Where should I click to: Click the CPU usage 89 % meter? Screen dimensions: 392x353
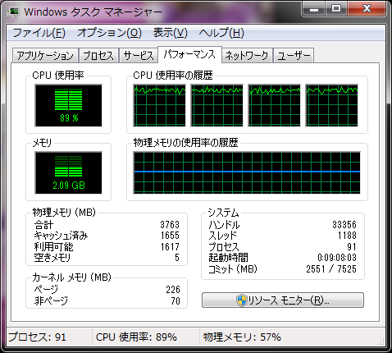[x=68, y=105]
